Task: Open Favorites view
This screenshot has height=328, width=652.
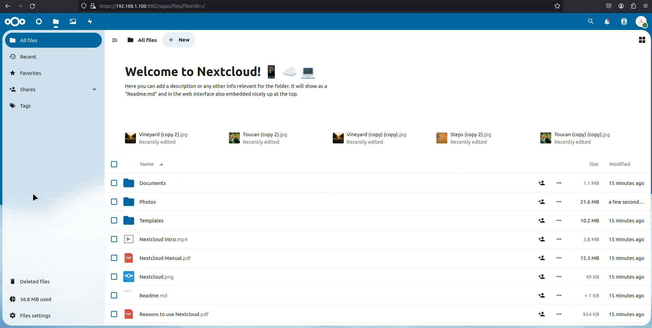Action: pyautogui.click(x=53, y=73)
